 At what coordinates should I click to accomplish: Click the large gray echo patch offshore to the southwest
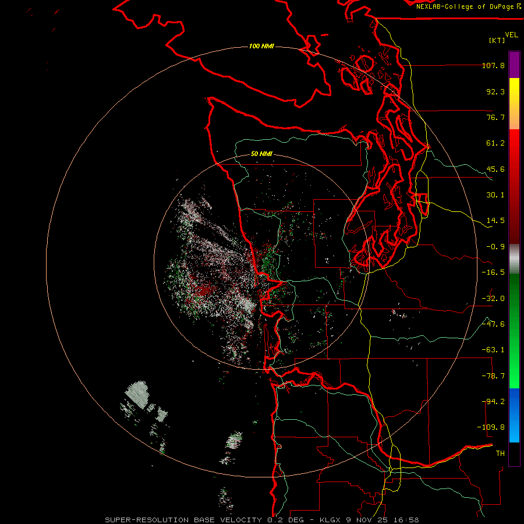click(137, 394)
